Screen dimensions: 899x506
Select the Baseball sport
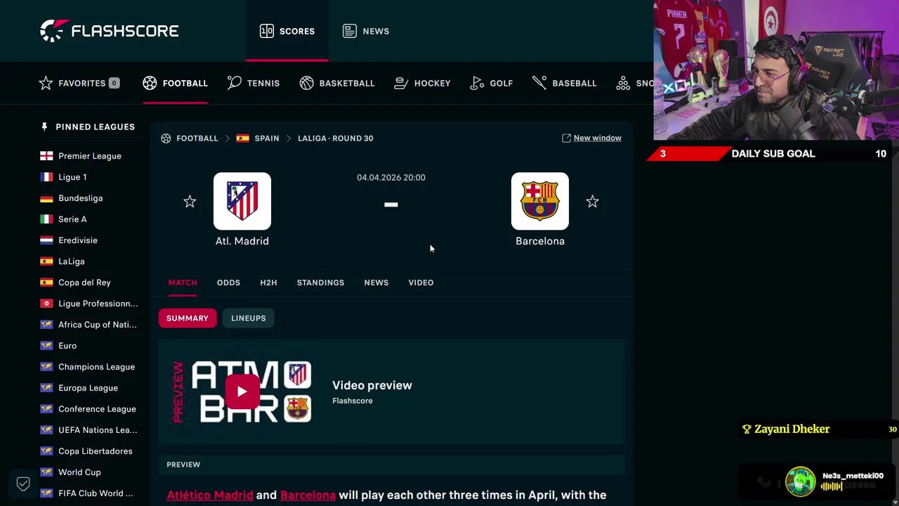pyautogui.click(x=565, y=83)
